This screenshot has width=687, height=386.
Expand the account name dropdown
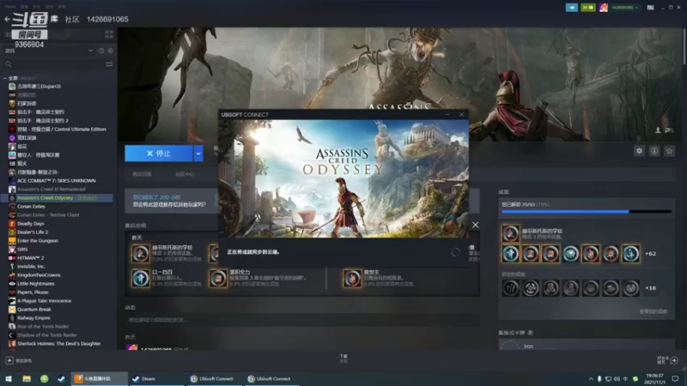624,8
